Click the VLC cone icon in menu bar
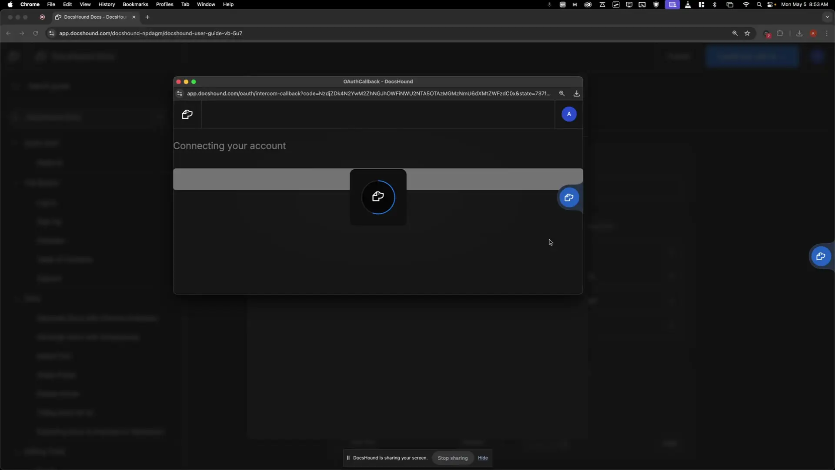835x470 pixels. [x=688, y=4]
